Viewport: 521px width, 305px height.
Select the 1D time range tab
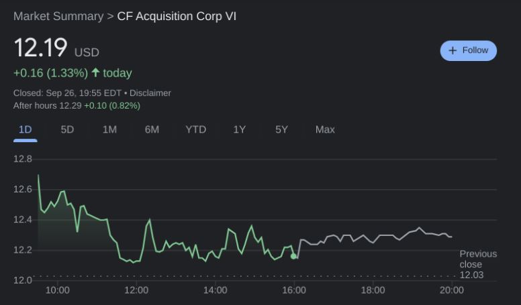26,129
